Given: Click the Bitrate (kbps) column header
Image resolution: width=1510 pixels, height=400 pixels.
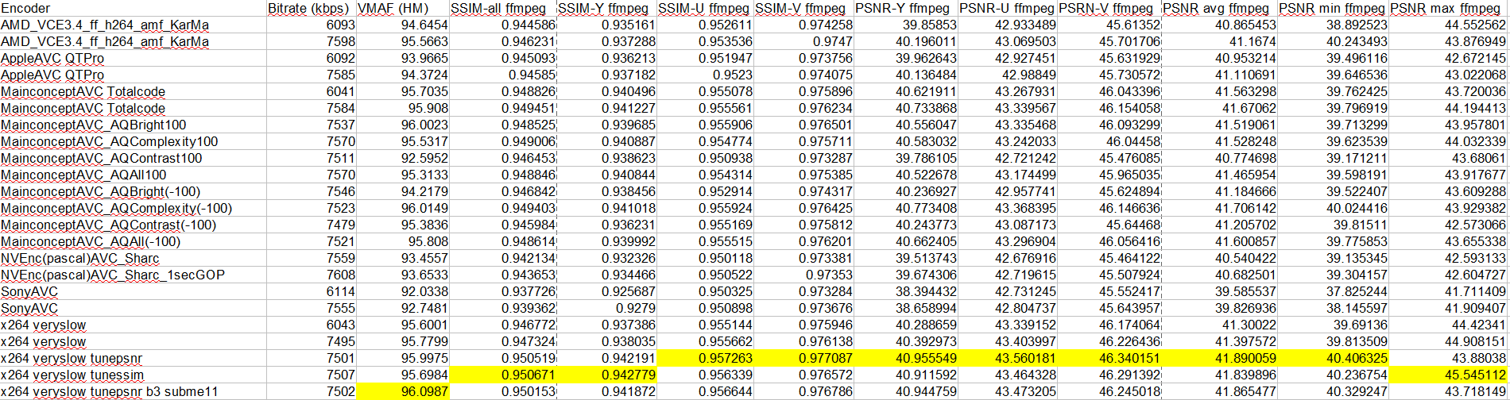Looking at the screenshot, I should [x=311, y=8].
